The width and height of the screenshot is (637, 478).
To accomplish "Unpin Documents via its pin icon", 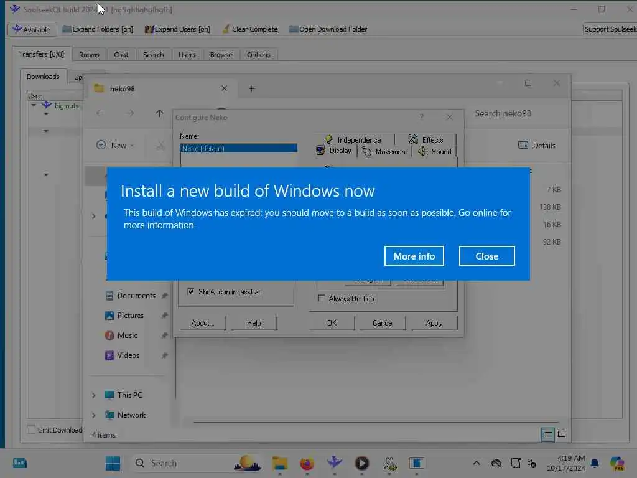I will 164,296.
